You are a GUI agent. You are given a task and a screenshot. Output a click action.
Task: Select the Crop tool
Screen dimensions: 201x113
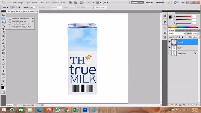click(3, 29)
